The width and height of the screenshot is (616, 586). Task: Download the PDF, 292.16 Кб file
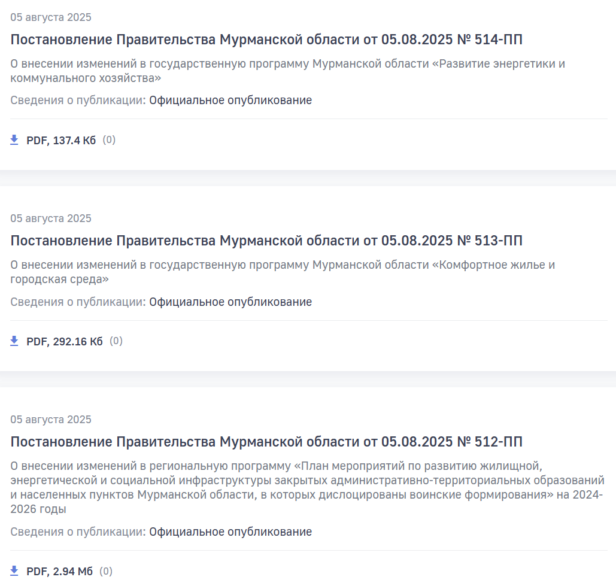click(x=65, y=341)
